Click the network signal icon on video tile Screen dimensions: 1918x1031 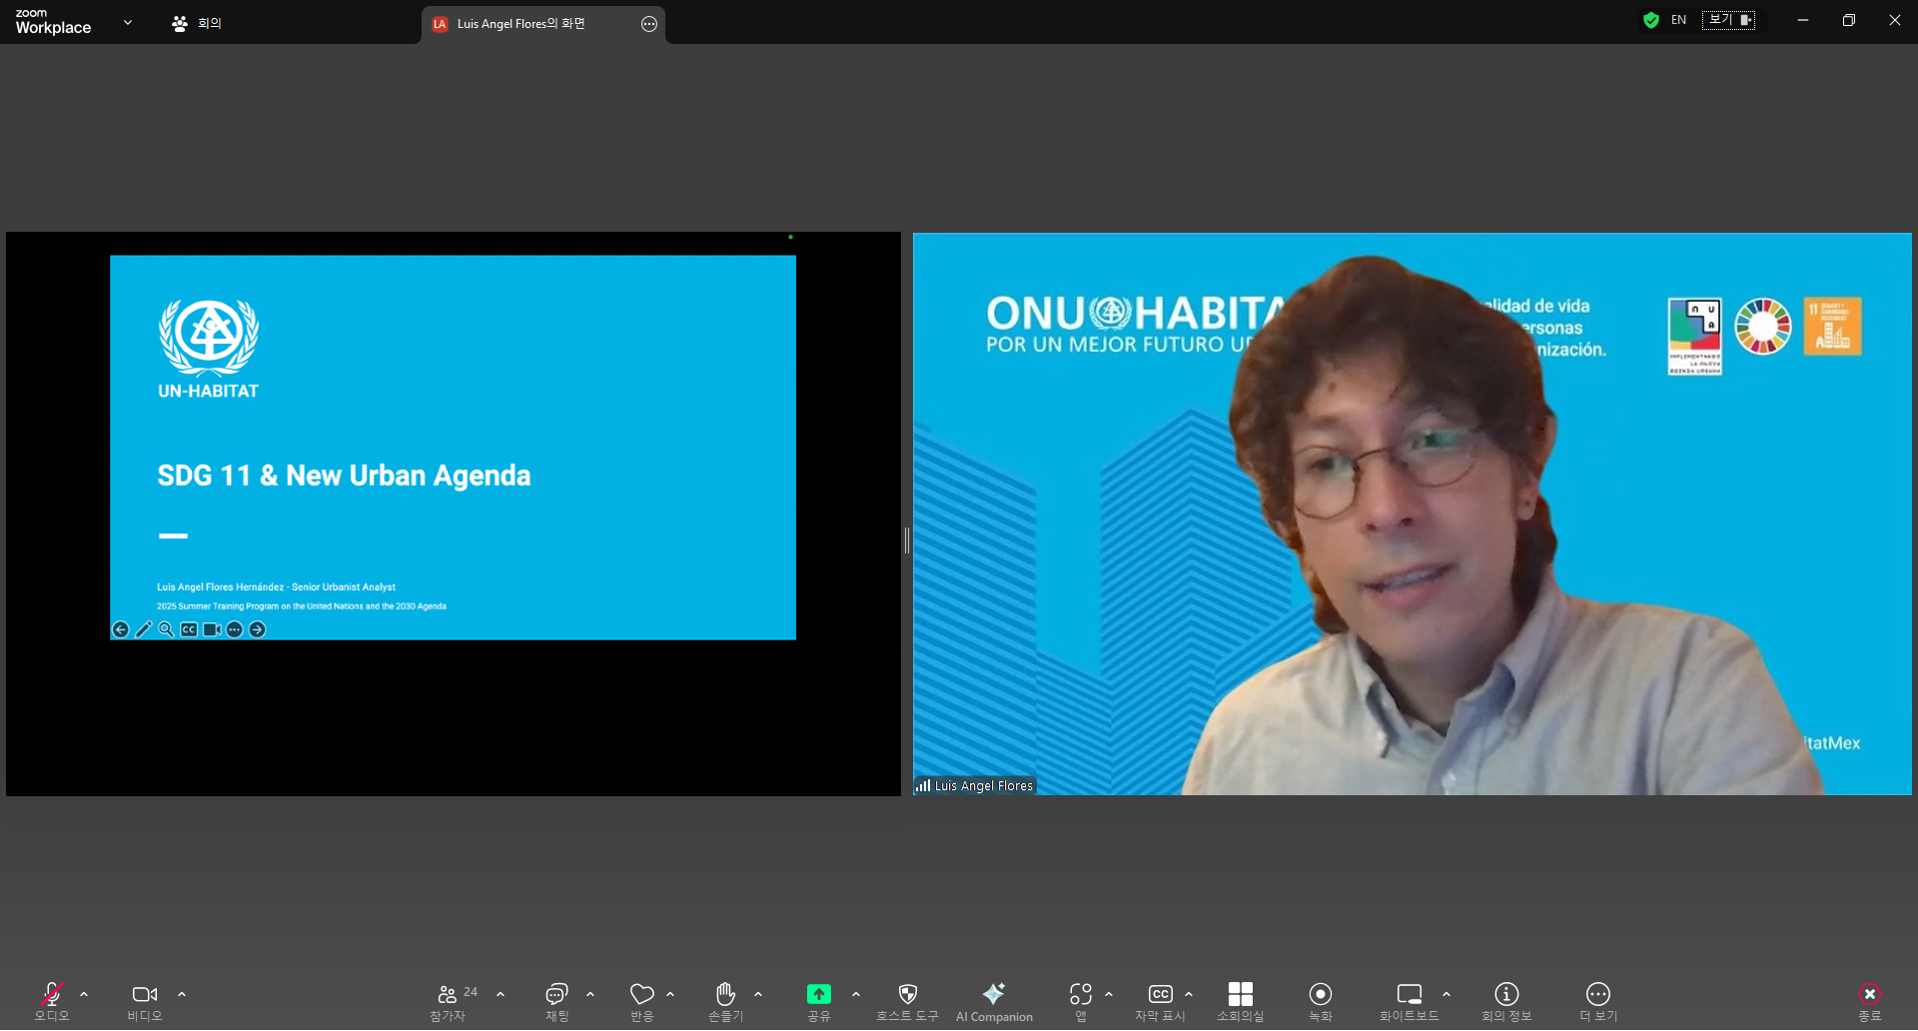923,786
